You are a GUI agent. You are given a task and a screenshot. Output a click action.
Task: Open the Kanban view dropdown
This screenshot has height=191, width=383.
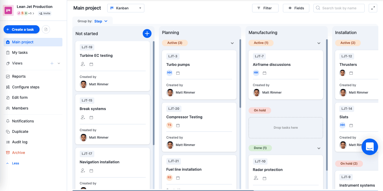point(126,8)
